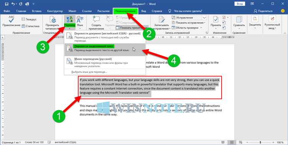
Task: Switch to the Рассылки tab
Action: [103, 11]
